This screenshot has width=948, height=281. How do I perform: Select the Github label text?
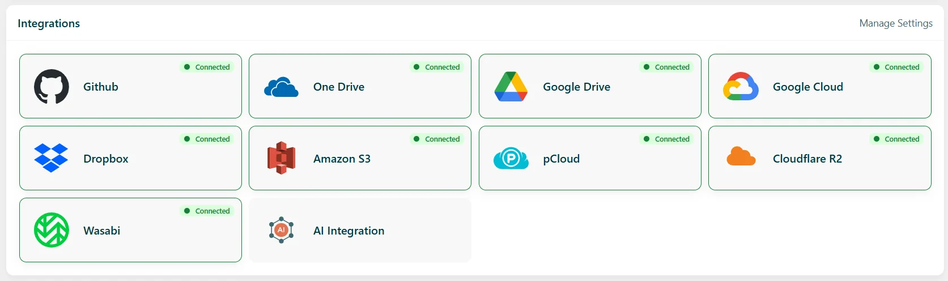(101, 87)
